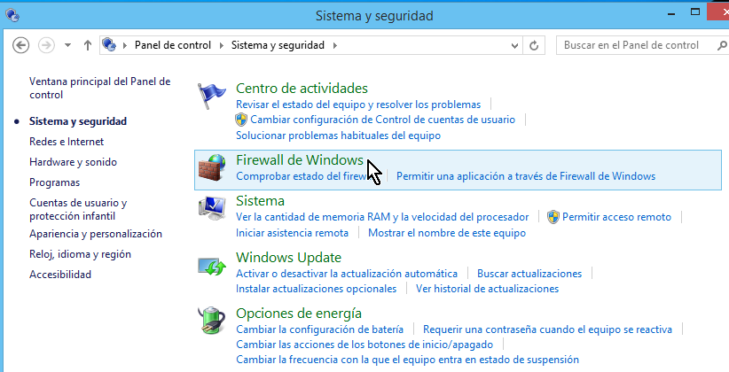This screenshot has height=372, width=729.
Task: Click Revisar el estado del equipo link
Action: pyautogui.click(x=358, y=105)
